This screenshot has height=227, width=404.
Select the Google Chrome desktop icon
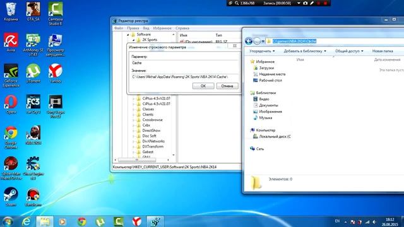pyautogui.click(x=11, y=137)
